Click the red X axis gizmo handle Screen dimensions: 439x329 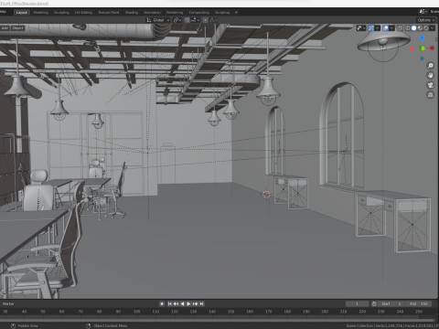click(x=433, y=48)
